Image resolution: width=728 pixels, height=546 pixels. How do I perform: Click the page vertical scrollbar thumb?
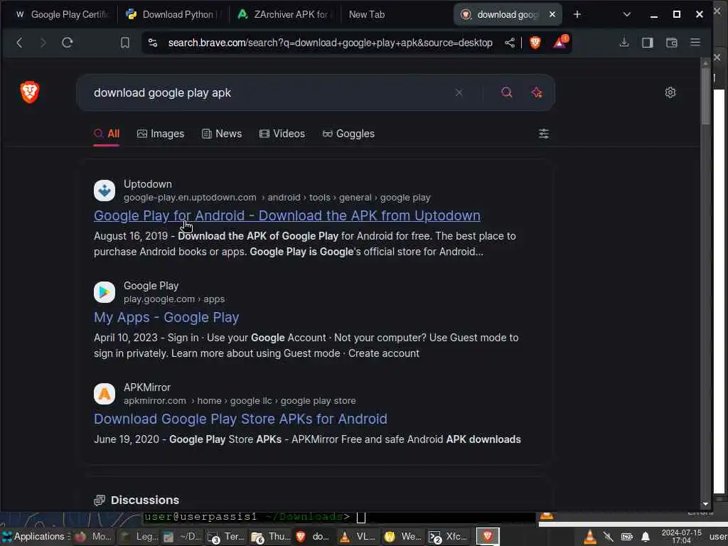pyautogui.click(x=706, y=96)
